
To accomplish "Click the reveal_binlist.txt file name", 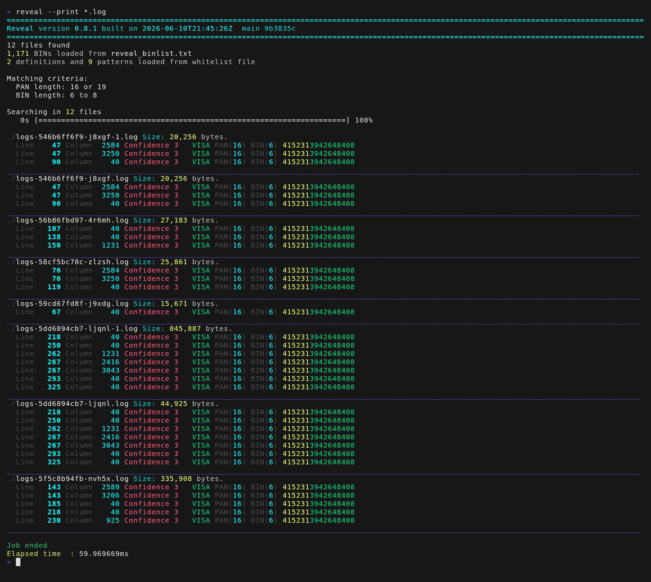I will [x=151, y=54].
